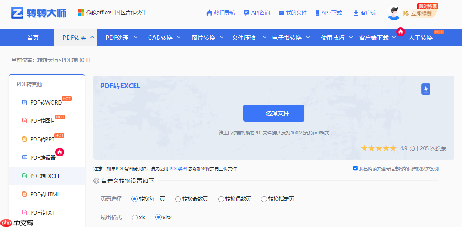Choose xls output format radio
This screenshot has height=227, width=462.
[x=135, y=218]
